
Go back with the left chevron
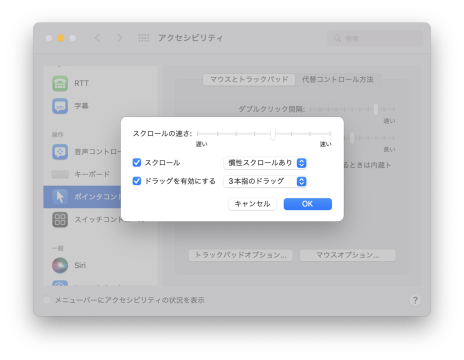(x=97, y=38)
